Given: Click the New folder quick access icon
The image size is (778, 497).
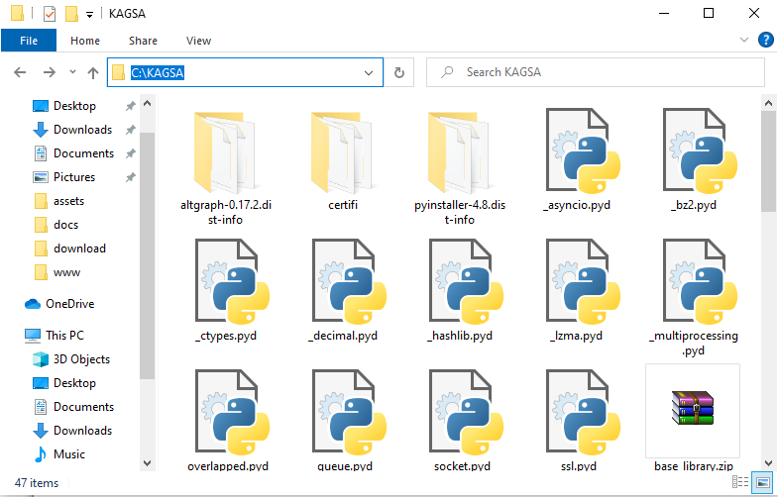Looking at the screenshot, I should click(x=71, y=14).
